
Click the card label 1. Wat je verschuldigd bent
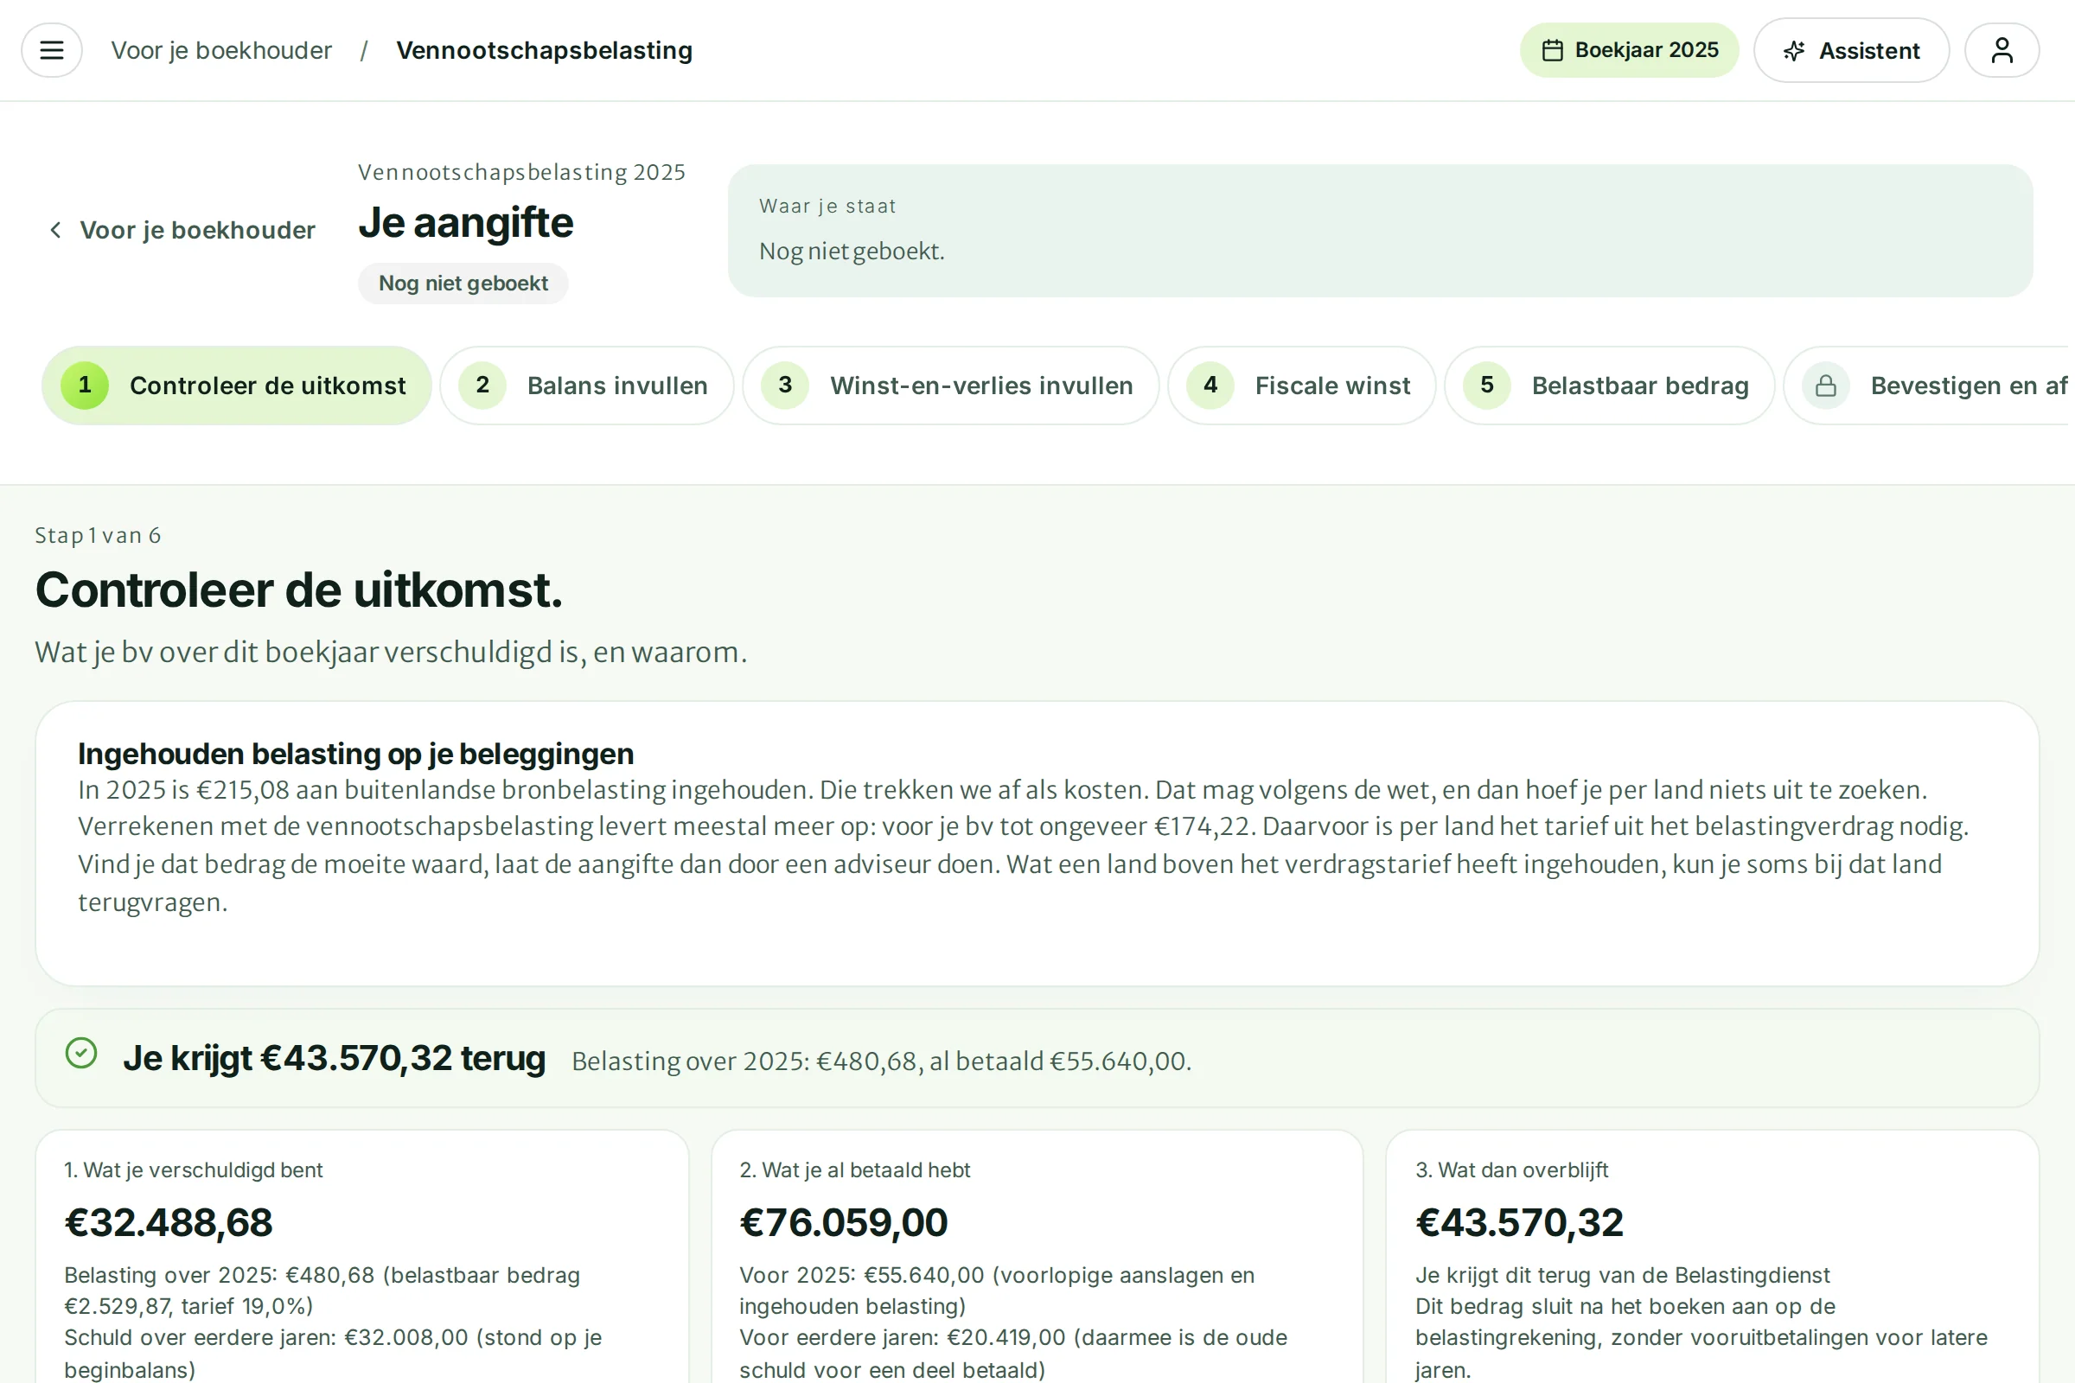(x=193, y=1169)
